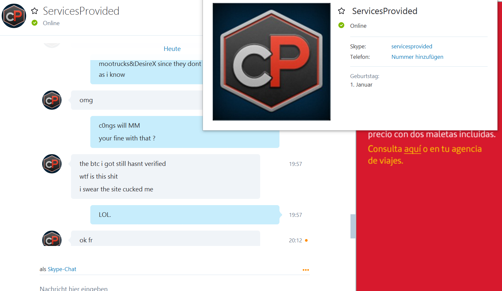
Task: Click the servicesprovided Skype name link
Action: point(412,46)
